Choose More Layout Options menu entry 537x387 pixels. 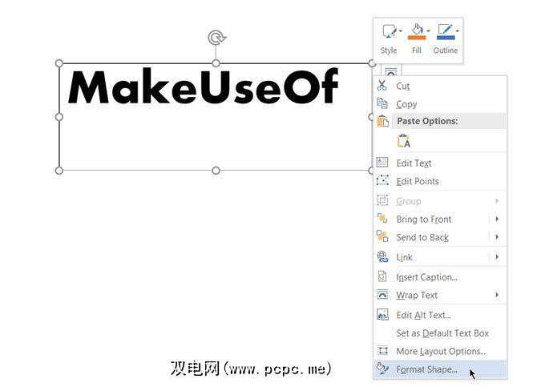point(440,351)
